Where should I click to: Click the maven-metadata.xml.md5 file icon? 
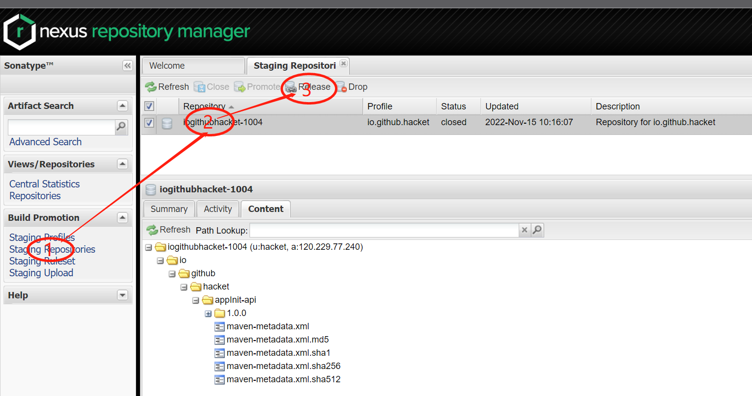(220, 340)
